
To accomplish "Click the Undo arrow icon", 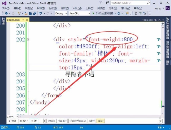I will pyautogui.click(x=41, y=13).
